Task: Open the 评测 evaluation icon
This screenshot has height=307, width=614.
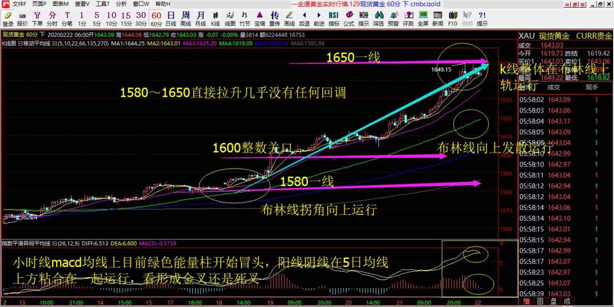Action: point(408,19)
